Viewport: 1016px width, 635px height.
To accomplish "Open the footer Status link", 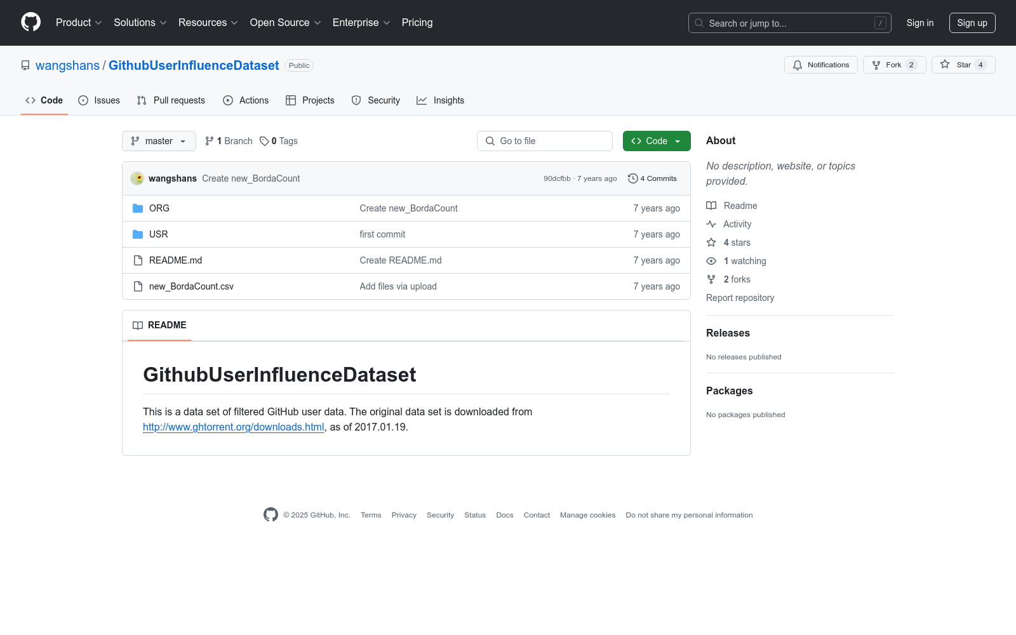I will (x=475, y=515).
